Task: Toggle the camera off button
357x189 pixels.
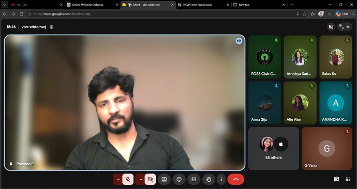Action: [150, 180]
